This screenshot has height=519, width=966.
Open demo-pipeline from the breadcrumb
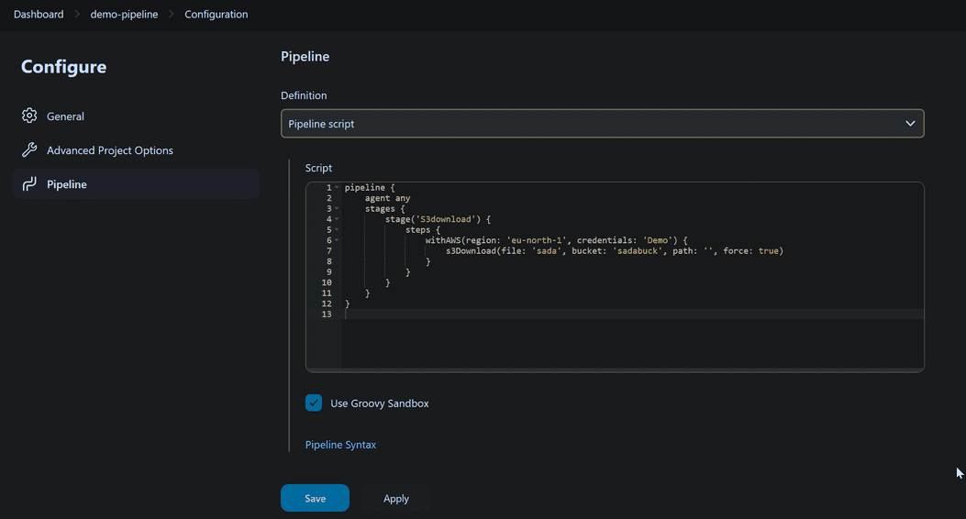tap(124, 15)
